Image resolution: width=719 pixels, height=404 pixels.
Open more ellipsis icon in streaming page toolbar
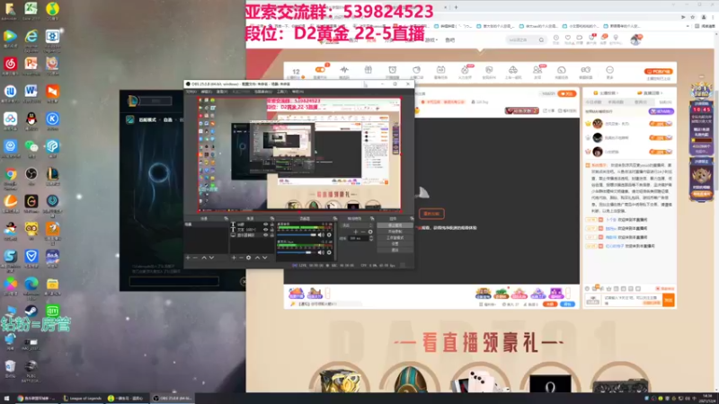click(x=609, y=70)
